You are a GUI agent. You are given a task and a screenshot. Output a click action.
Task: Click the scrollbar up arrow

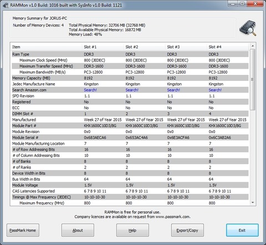(253, 46)
